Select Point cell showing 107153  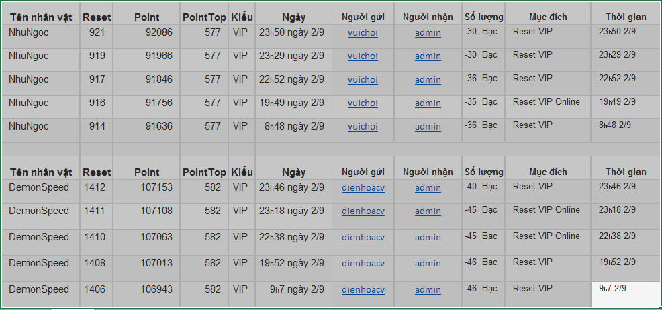(146, 191)
